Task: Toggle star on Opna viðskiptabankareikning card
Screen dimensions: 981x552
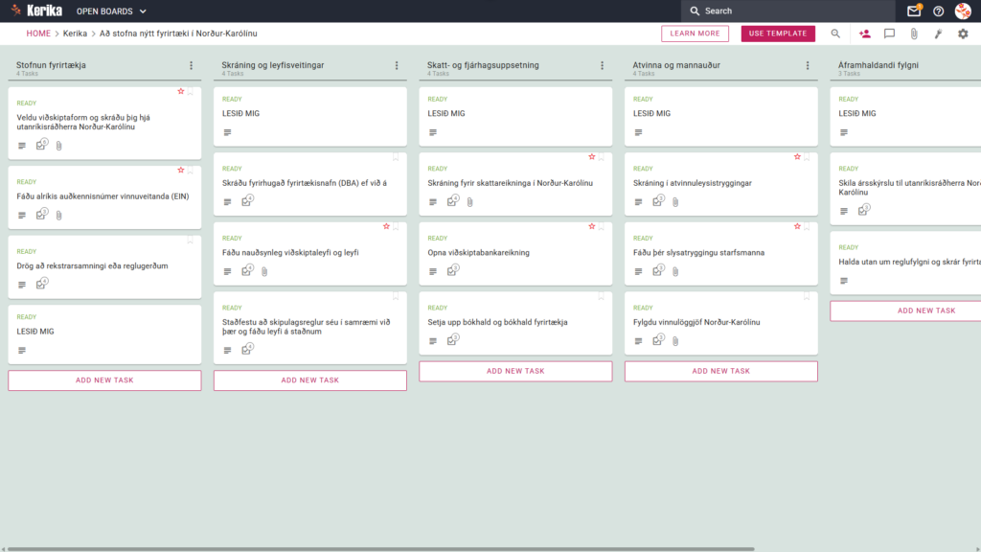Action: (x=592, y=226)
